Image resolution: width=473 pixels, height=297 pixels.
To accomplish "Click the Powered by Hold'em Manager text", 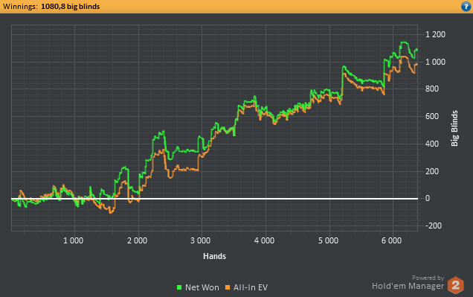I will click(408, 283).
